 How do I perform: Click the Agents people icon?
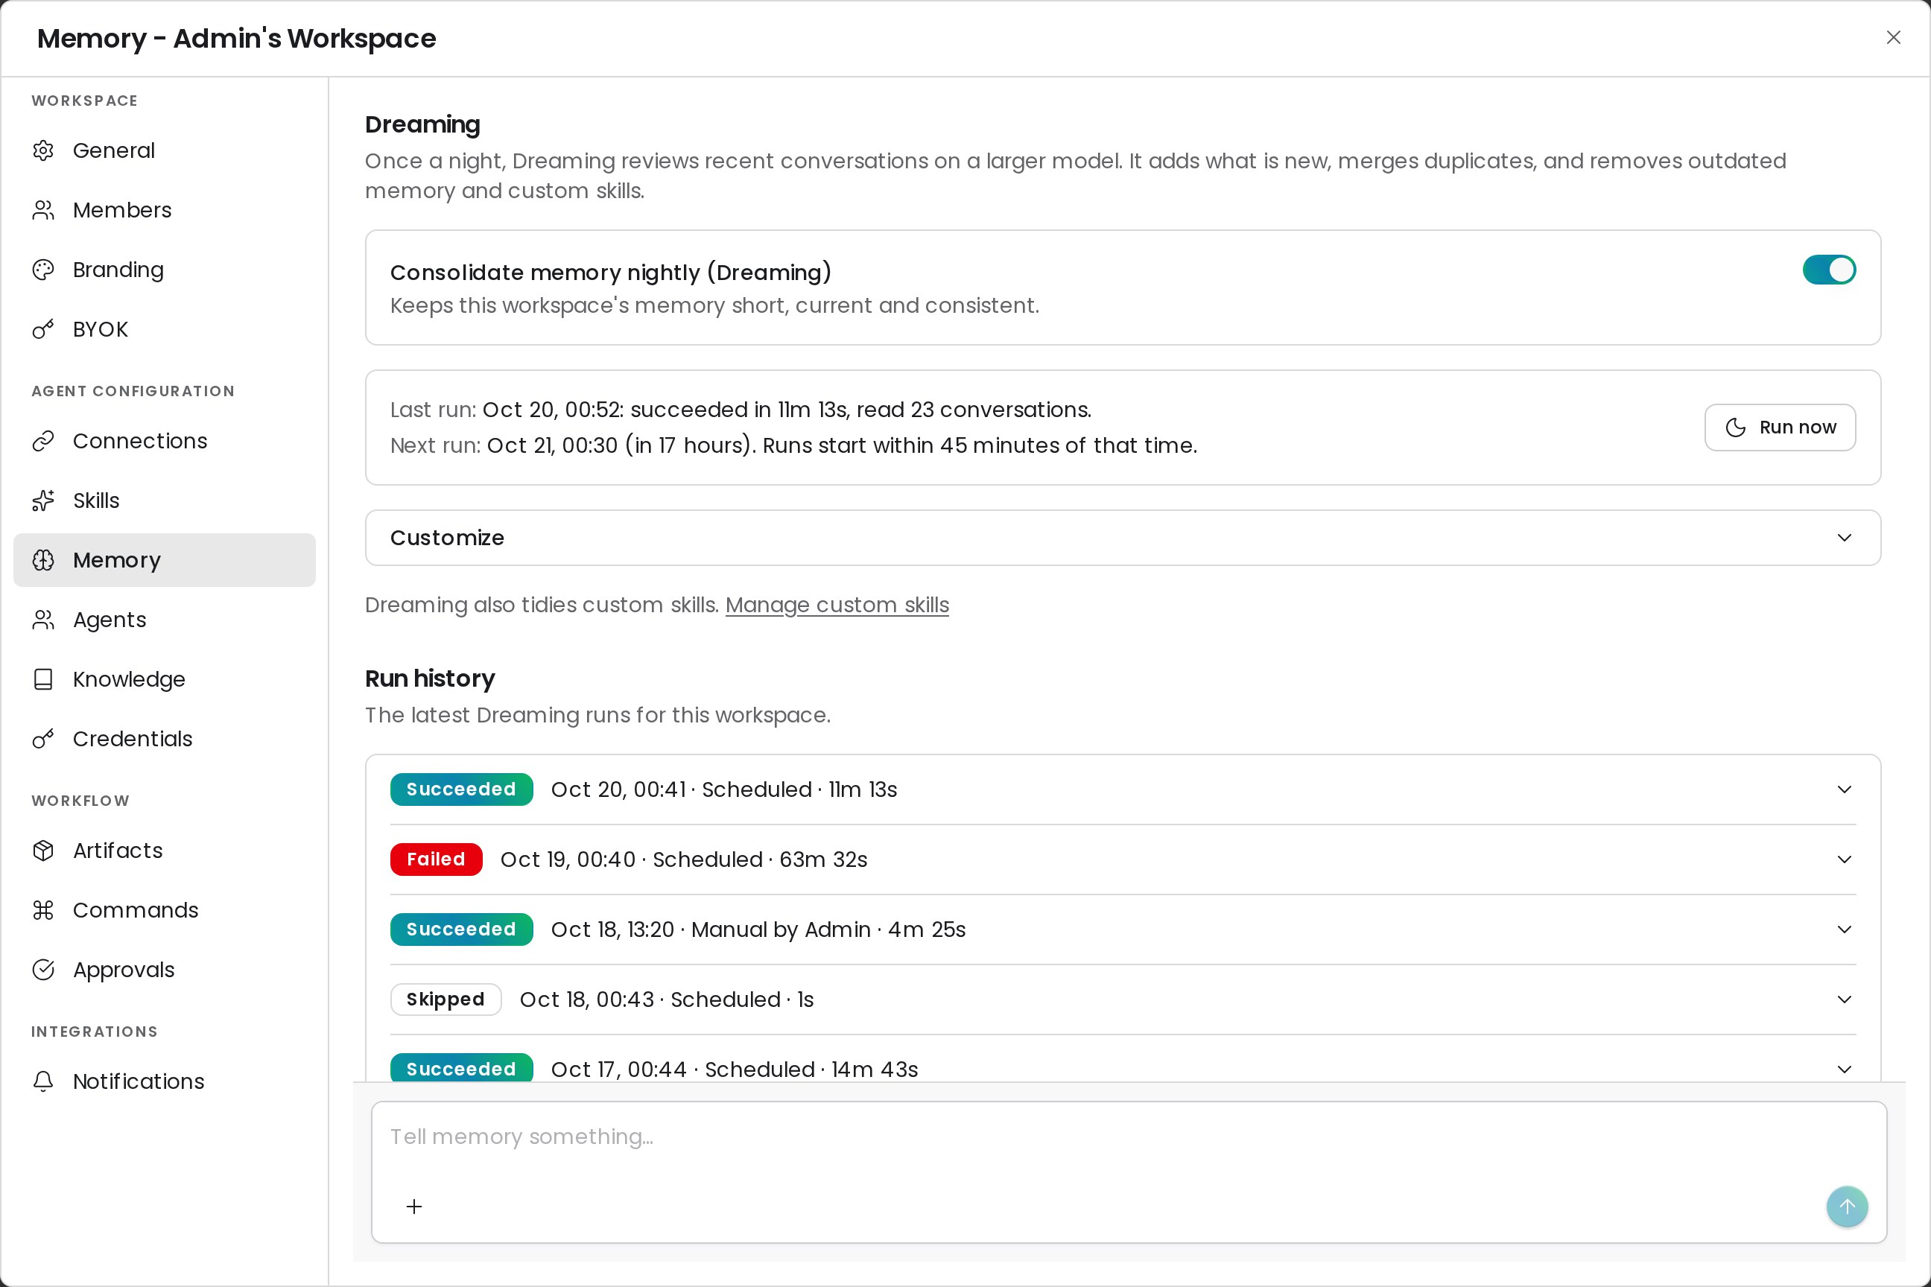point(43,620)
